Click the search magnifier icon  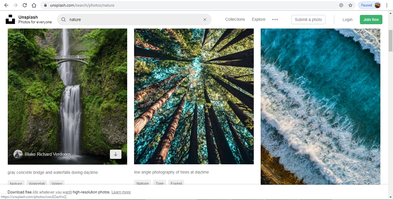point(63,19)
